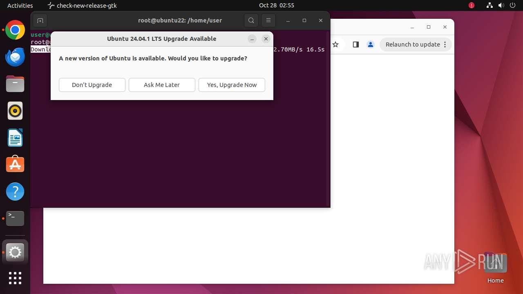Open the Activities overview

[x=20, y=5]
